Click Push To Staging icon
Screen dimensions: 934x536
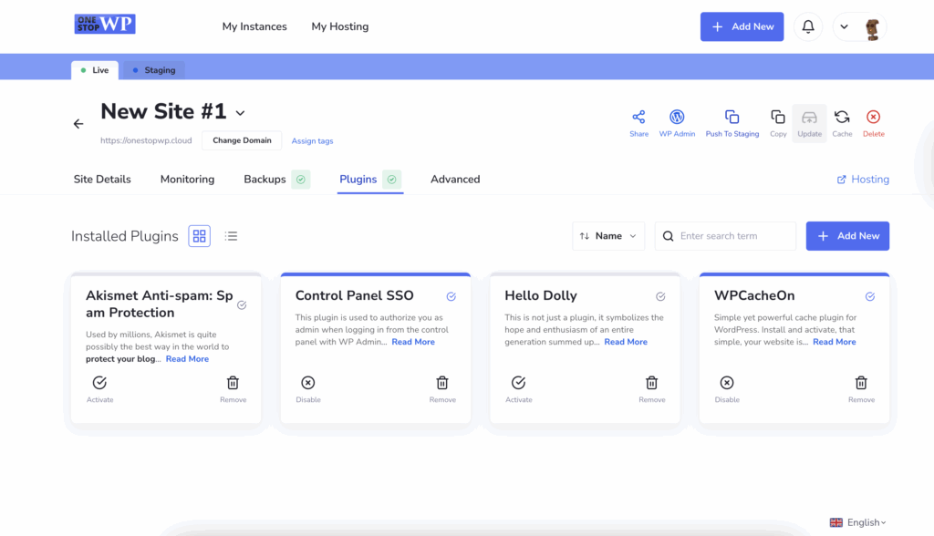732,117
